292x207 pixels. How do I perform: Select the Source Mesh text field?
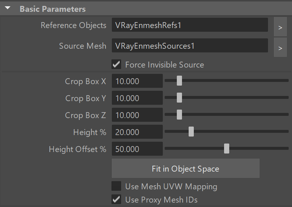190,45
